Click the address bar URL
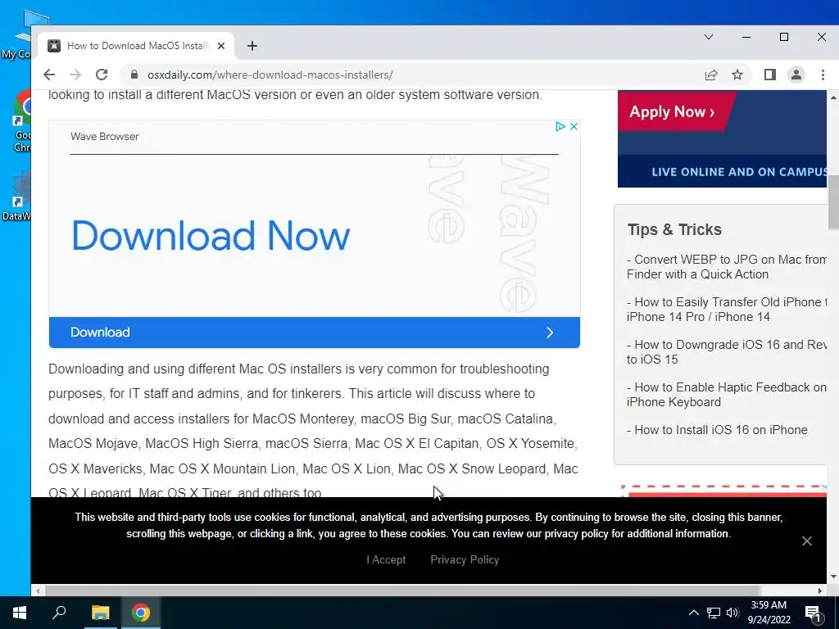Image resolution: width=839 pixels, height=629 pixels. coord(270,75)
